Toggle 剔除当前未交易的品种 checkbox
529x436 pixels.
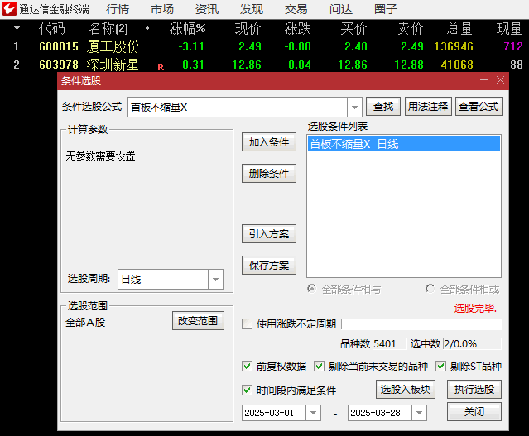pyautogui.click(x=320, y=367)
